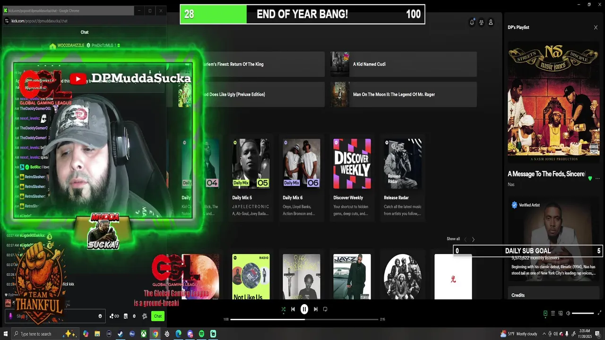Skip to the previous track
The width and height of the screenshot is (605, 340).
pos(293,309)
